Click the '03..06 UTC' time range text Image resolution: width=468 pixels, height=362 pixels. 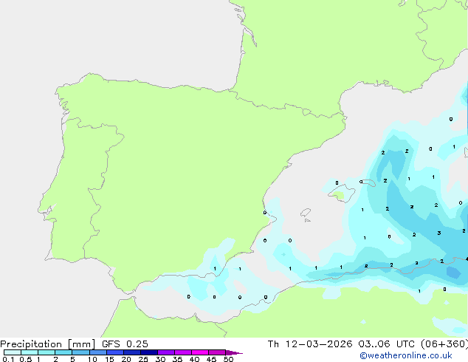click(x=387, y=344)
